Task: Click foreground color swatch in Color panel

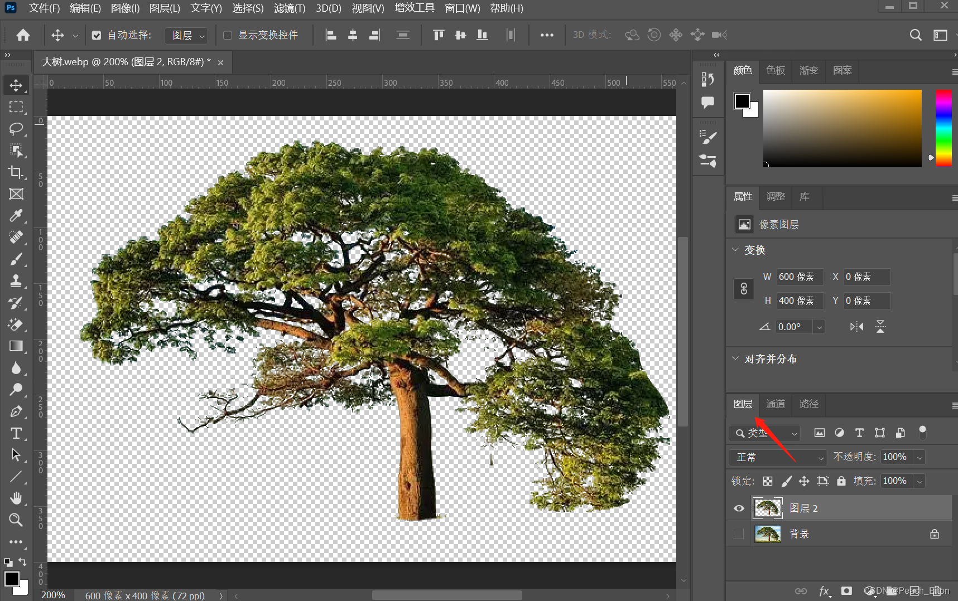Action: [x=742, y=101]
